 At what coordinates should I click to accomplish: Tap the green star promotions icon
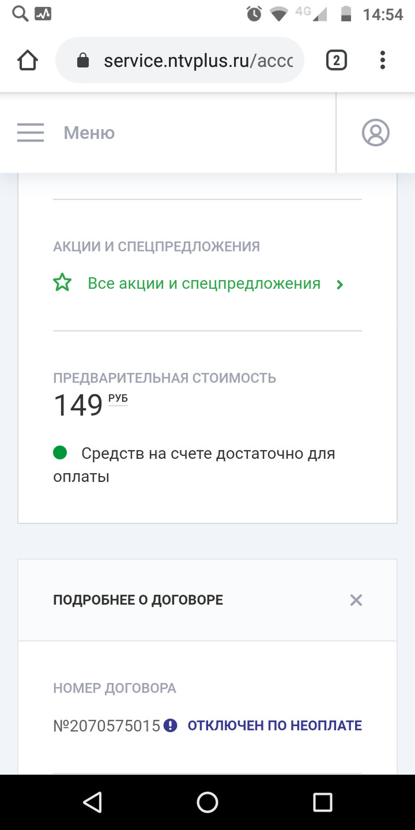tap(62, 284)
